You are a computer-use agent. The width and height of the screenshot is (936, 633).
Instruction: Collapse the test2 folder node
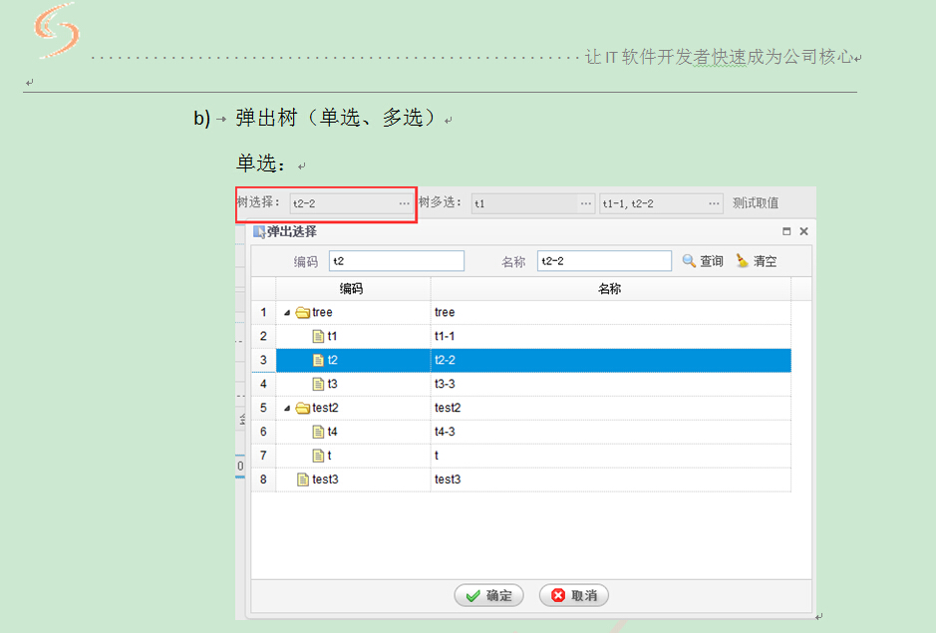click(287, 408)
